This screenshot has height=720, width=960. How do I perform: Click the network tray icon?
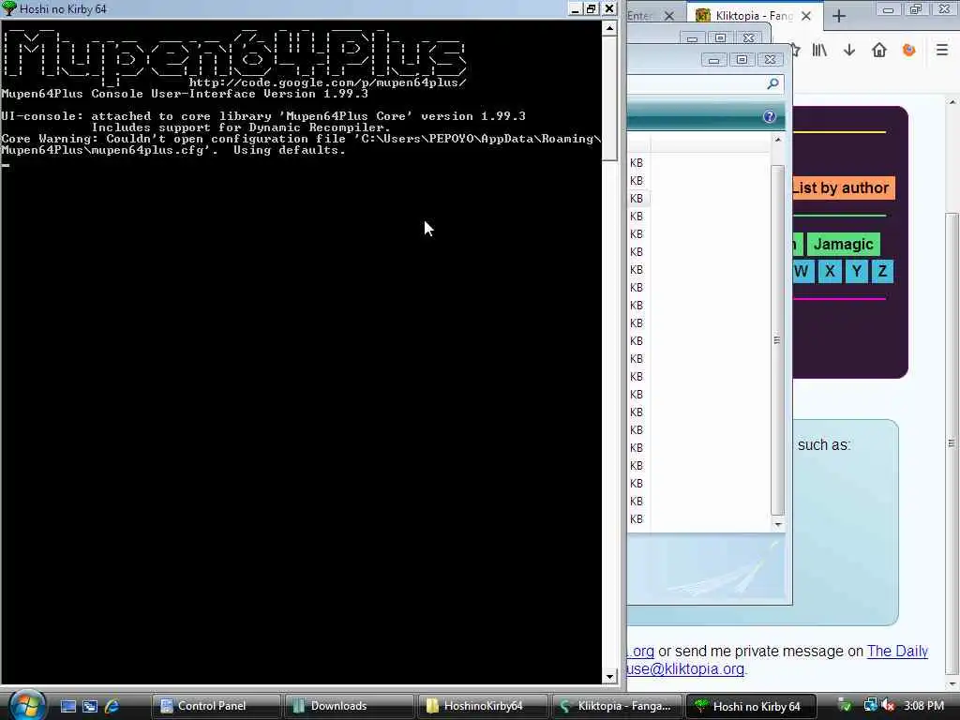point(871,706)
